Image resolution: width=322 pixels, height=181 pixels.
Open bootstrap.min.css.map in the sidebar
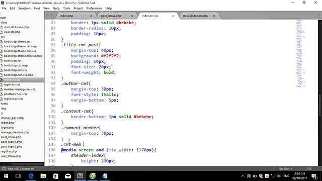[x=19, y=75]
